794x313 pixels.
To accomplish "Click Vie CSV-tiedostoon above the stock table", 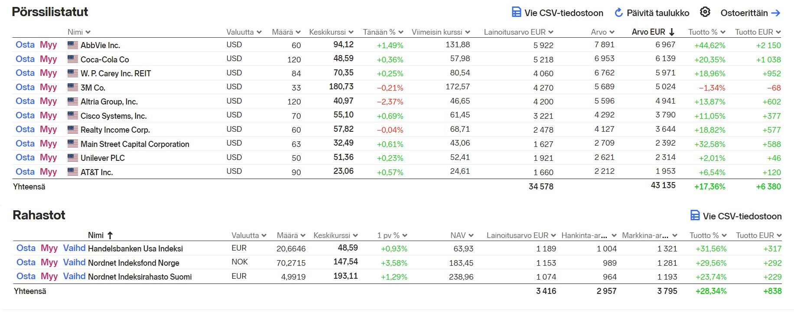I will (563, 13).
